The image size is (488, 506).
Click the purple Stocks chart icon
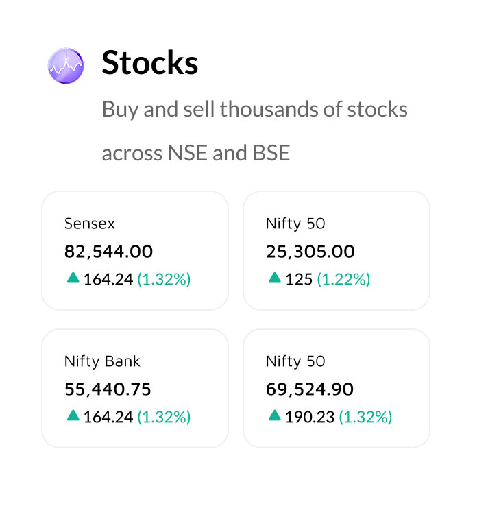pos(66,66)
